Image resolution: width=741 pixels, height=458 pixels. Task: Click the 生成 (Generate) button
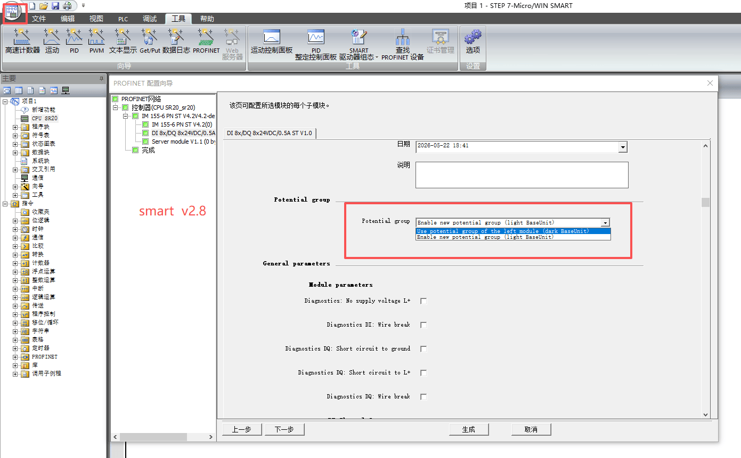click(x=469, y=429)
